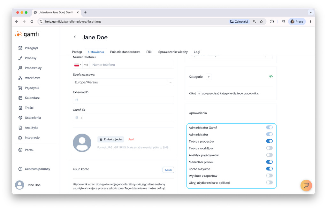Open Integracje in the sidebar
Screen dimensions: 327x210
point(32,137)
